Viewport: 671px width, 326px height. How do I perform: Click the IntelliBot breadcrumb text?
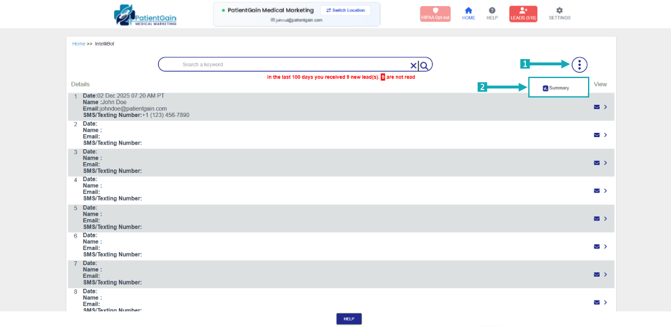(104, 44)
